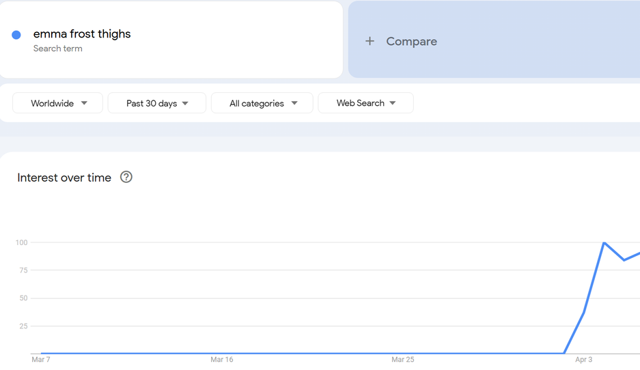Click the plus icon in the Compare box
Viewport: 640px width, 370px height.
coord(370,41)
